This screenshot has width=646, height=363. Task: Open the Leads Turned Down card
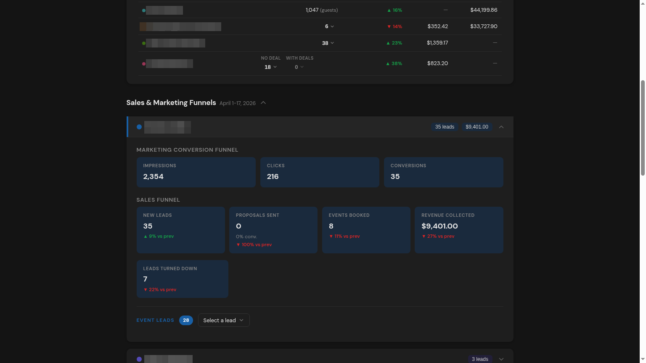183,279
